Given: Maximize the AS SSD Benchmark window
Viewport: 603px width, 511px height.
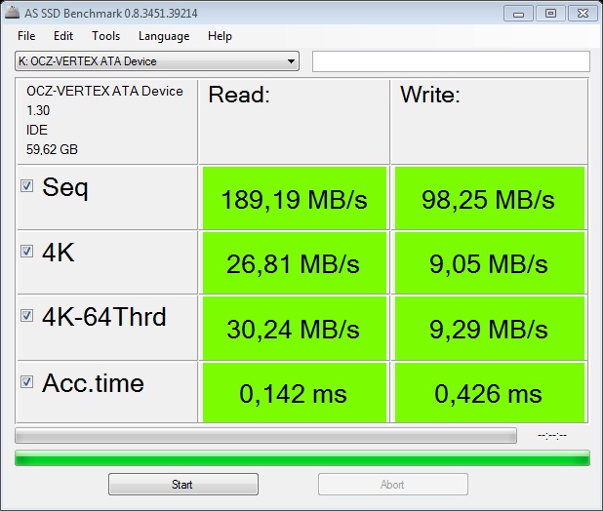Looking at the screenshot, I should point(550,14).
